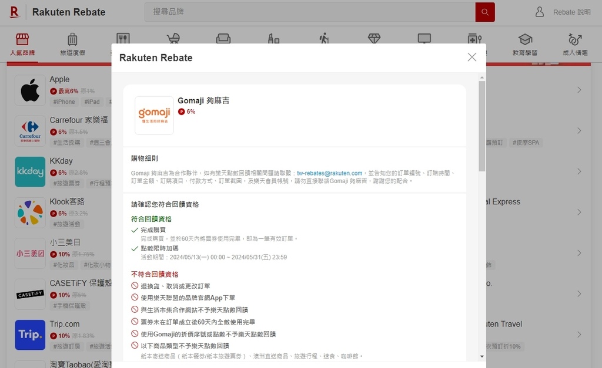
Task: Click the '符合回饋資格' green heading
Action: pyautogui.click(x=151, y=219)
